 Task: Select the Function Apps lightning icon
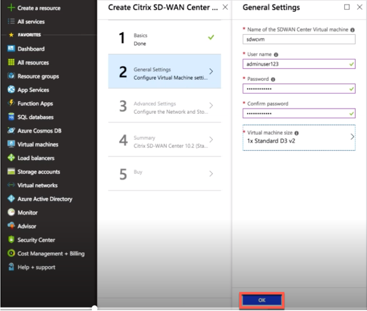click(x=11, y=103)
